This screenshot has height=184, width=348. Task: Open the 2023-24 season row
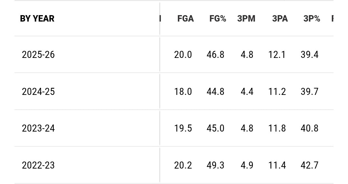(x=38, y=128)
